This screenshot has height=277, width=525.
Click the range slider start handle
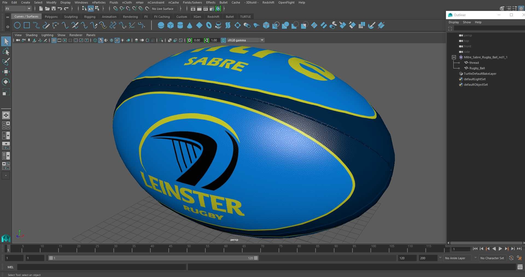click(51, 258)
